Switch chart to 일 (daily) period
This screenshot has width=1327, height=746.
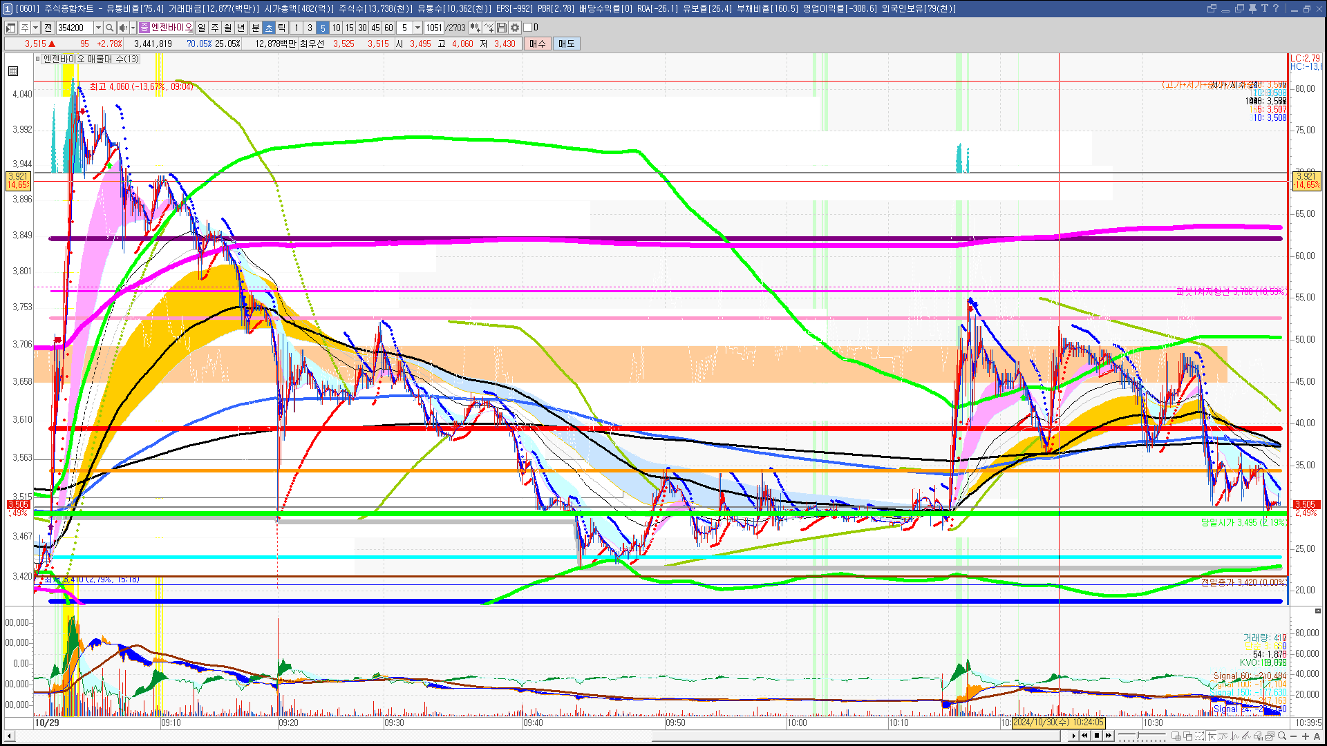(201, 28)
